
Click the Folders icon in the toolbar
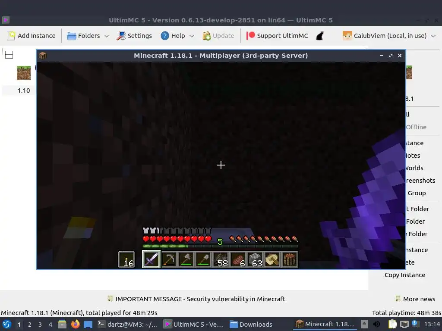(x=72, y=36)
